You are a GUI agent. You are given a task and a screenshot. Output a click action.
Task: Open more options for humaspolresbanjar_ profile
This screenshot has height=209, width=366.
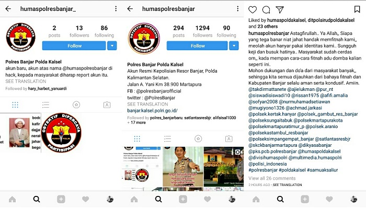tap(116, 9)
